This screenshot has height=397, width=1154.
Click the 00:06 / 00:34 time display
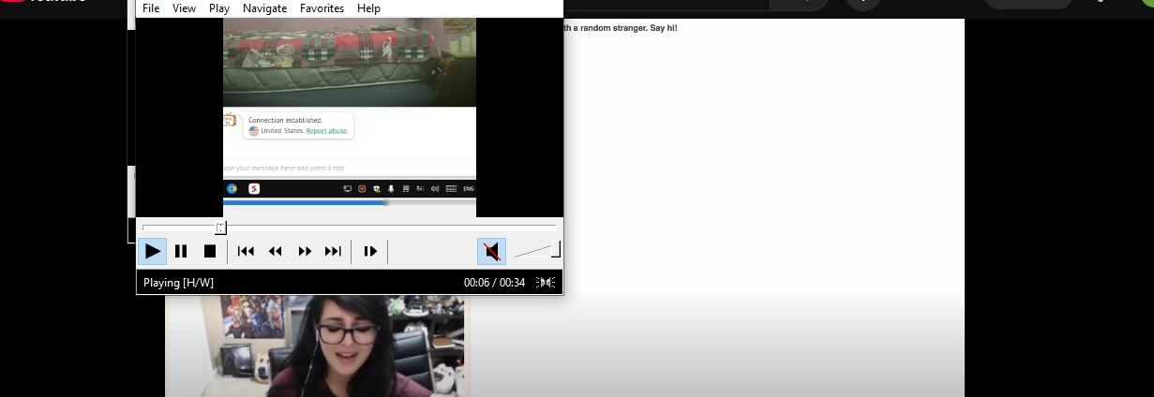click(x=494, y=283)
